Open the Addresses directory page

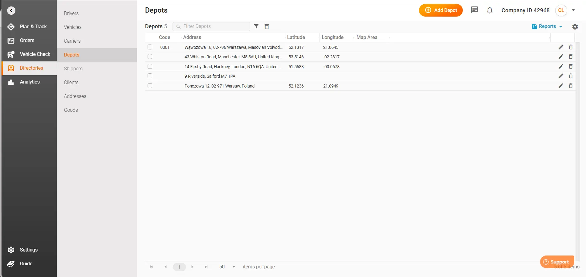75,96
